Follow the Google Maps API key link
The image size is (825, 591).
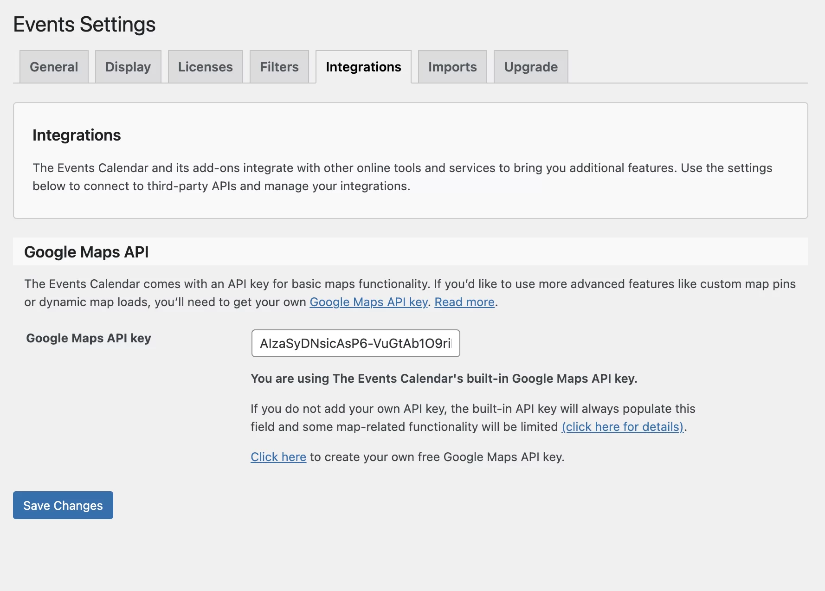[x=368, y=302]
